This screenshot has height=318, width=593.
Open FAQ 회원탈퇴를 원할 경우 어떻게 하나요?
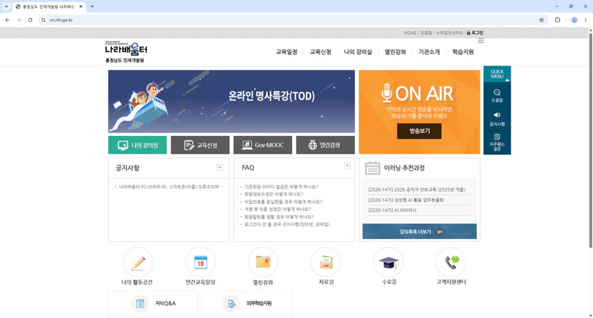[279, 217]
